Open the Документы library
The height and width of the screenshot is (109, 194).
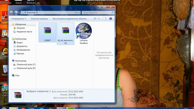pos(22,46)
